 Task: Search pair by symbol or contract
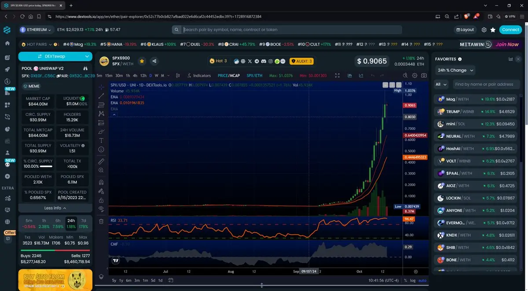click(x=287, y=30)
